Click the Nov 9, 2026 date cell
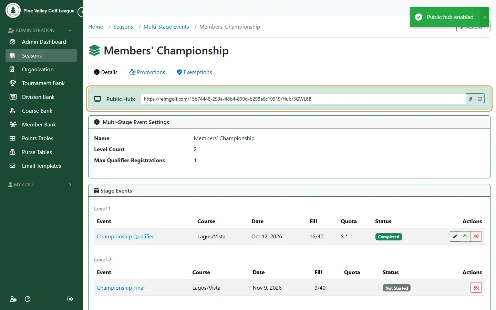The height and width of the screenshot is (310, 496). pos(267,288)
